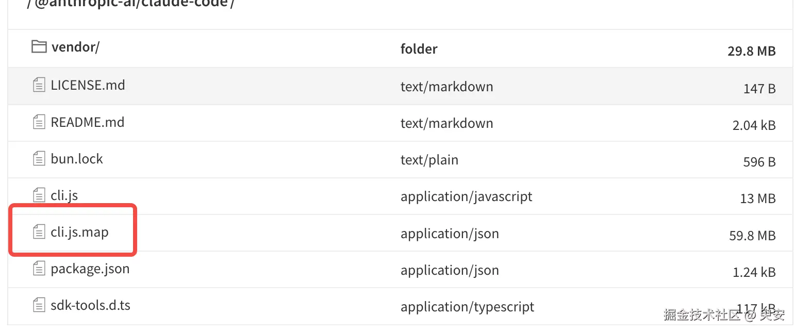This screenshot has width=795, height=332.
Task: Click the README.md file icon
Action: point(39,122)
